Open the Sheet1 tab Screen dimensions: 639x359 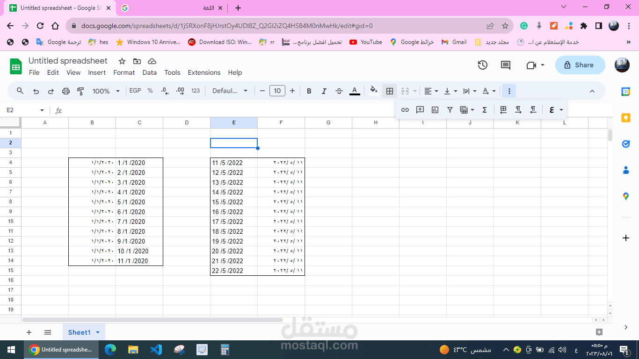coord(84,332)
